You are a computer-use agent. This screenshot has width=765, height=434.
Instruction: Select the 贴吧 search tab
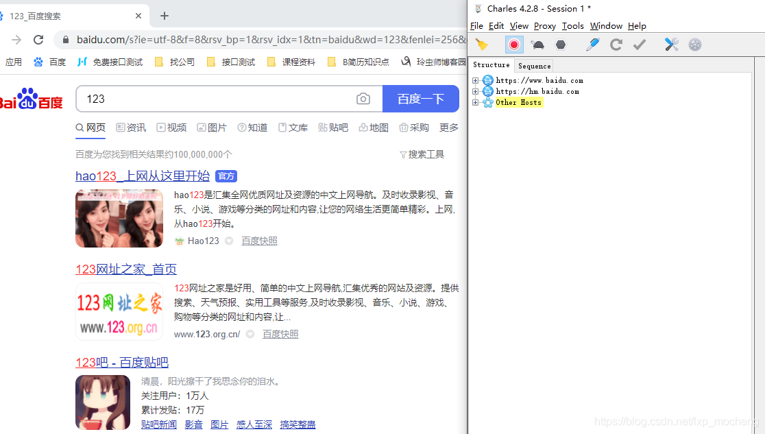point(333,128)
